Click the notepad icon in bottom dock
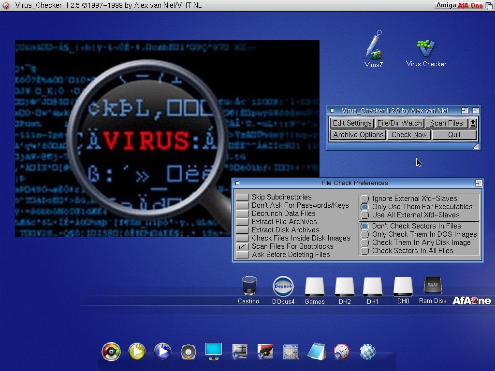The image size is (495, 371). pyautogui.click(x=316, y=352)
